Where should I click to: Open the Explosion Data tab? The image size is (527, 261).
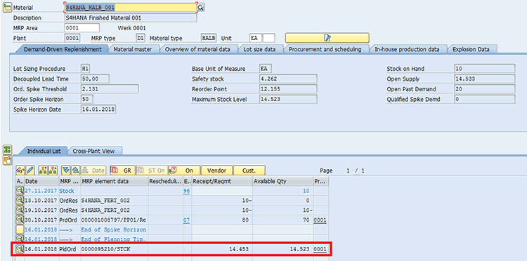point(471,49)
